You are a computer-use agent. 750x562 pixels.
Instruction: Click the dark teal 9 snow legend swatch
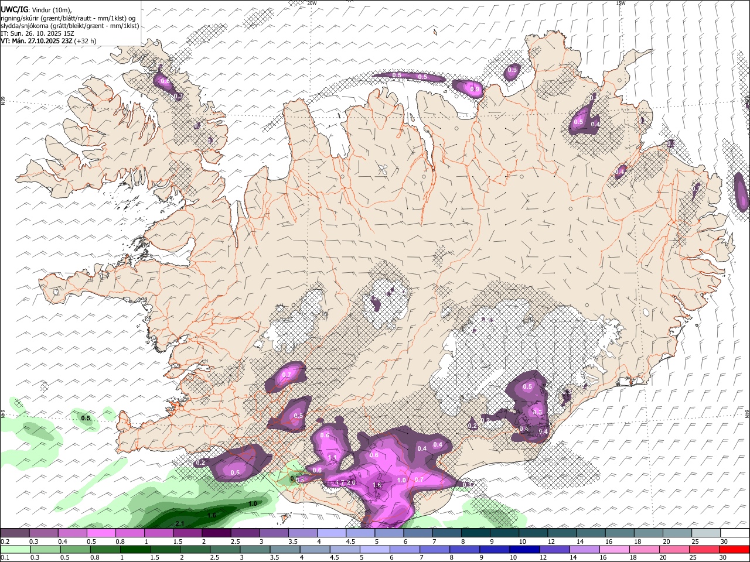click(x=505, y=533)
